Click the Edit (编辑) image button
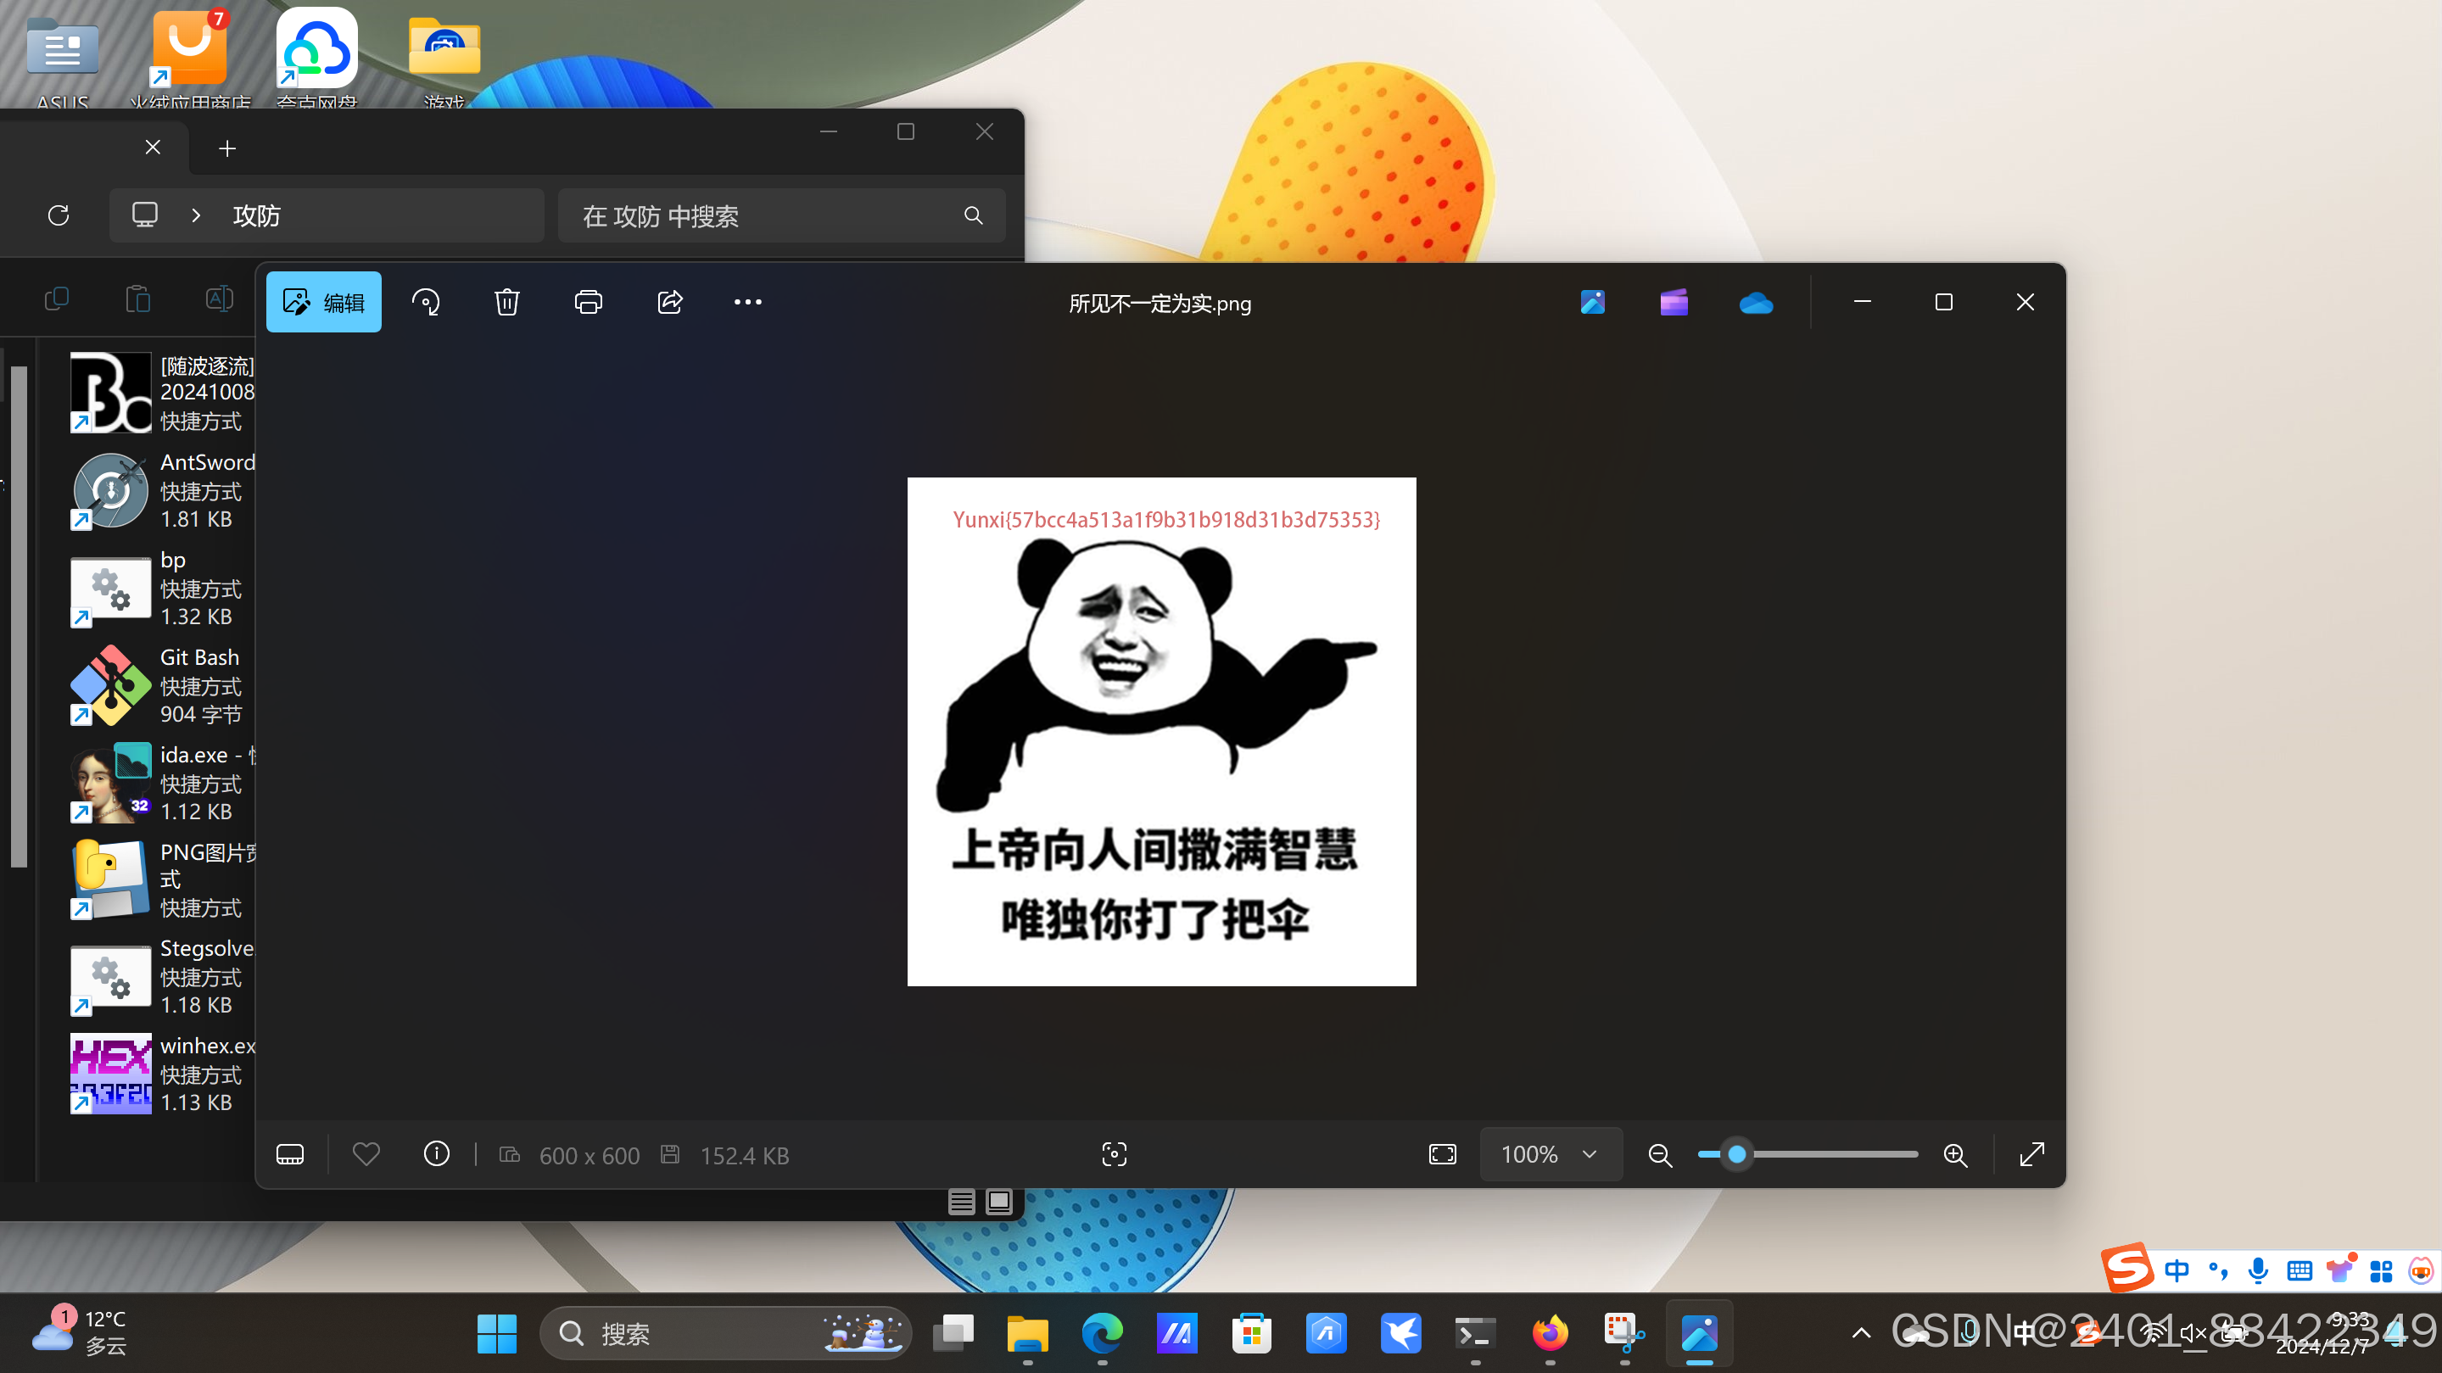 (323, 302)
